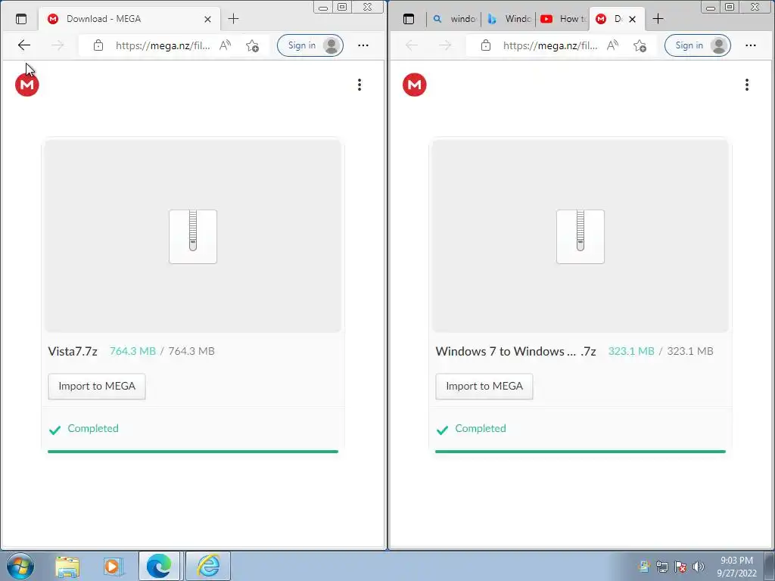Viewport: 775px width, 581px height.
Task: Click the 764.3 MB total size text
Action: pyautogui.click(x=191, y=351)
